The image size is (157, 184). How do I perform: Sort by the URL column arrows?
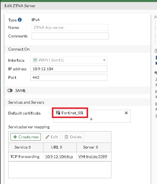click(x=61, y=147)
